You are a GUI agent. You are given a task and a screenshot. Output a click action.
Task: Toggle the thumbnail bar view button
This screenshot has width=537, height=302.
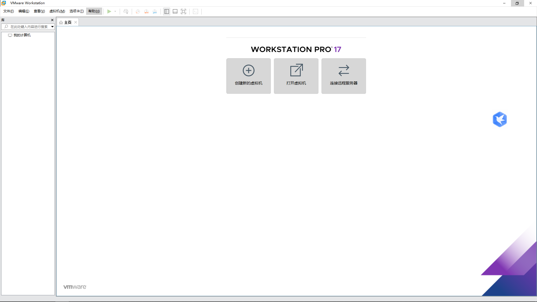pyautogui.click(x=175, y=11)
